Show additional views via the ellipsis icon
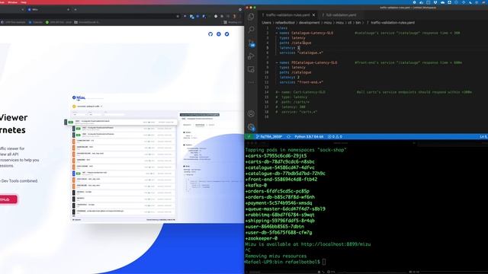Viewport: 488px width, 274px height. coord(251,82)
